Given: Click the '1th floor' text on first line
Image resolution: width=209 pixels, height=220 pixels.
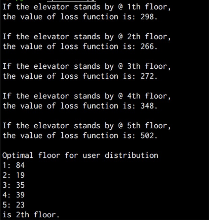Looking at the screenshot, I should click(x=147, y=7).
